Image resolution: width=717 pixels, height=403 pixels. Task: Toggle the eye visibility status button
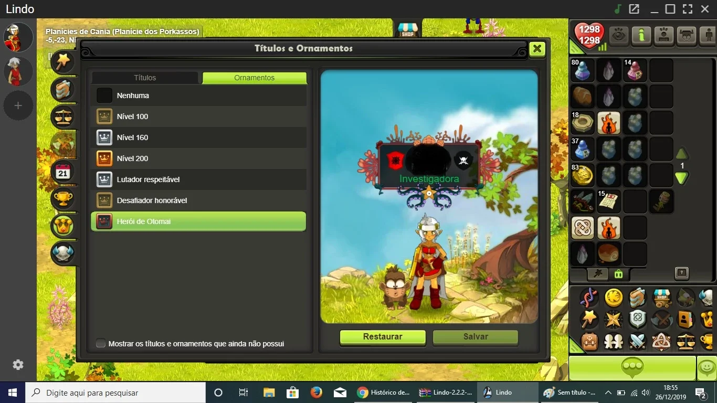click(x=619, y=36)
